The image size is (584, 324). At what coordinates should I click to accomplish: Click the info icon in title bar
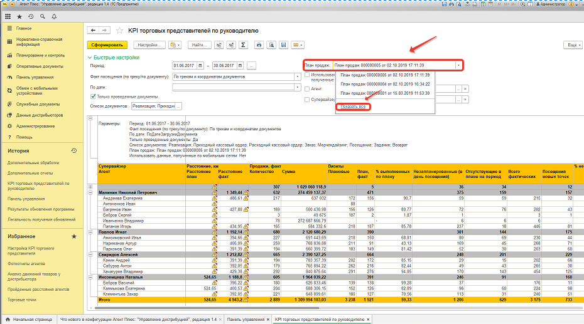point(571,4)
